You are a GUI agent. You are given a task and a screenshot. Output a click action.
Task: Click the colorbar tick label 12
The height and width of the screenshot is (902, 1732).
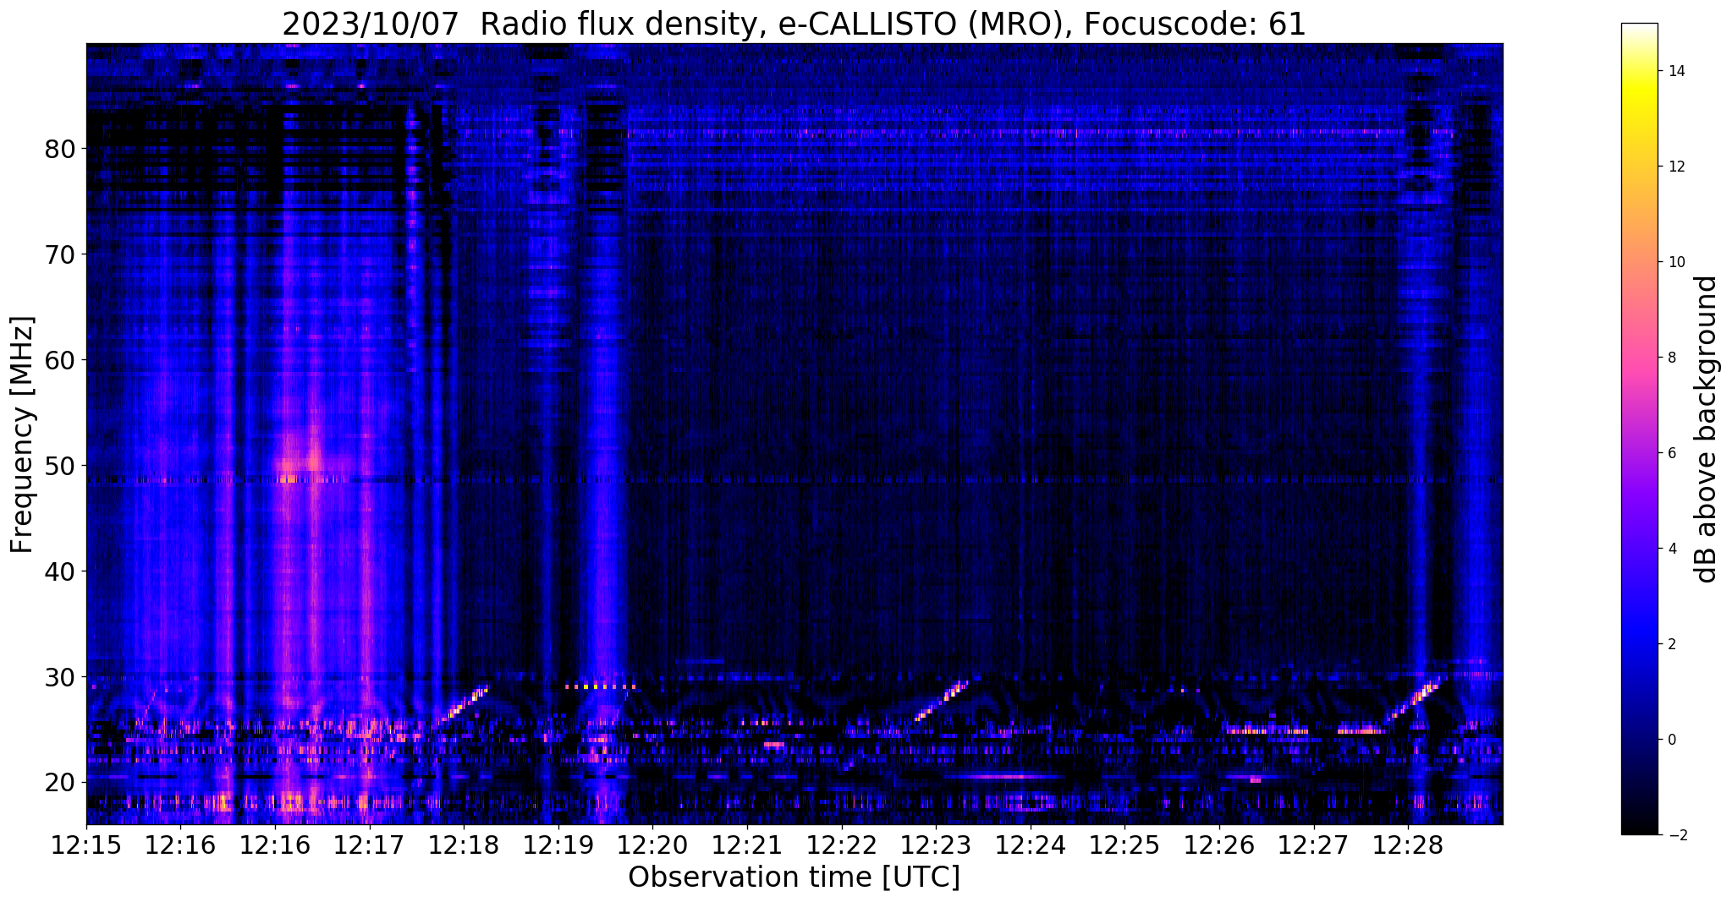pos(1674,167)
